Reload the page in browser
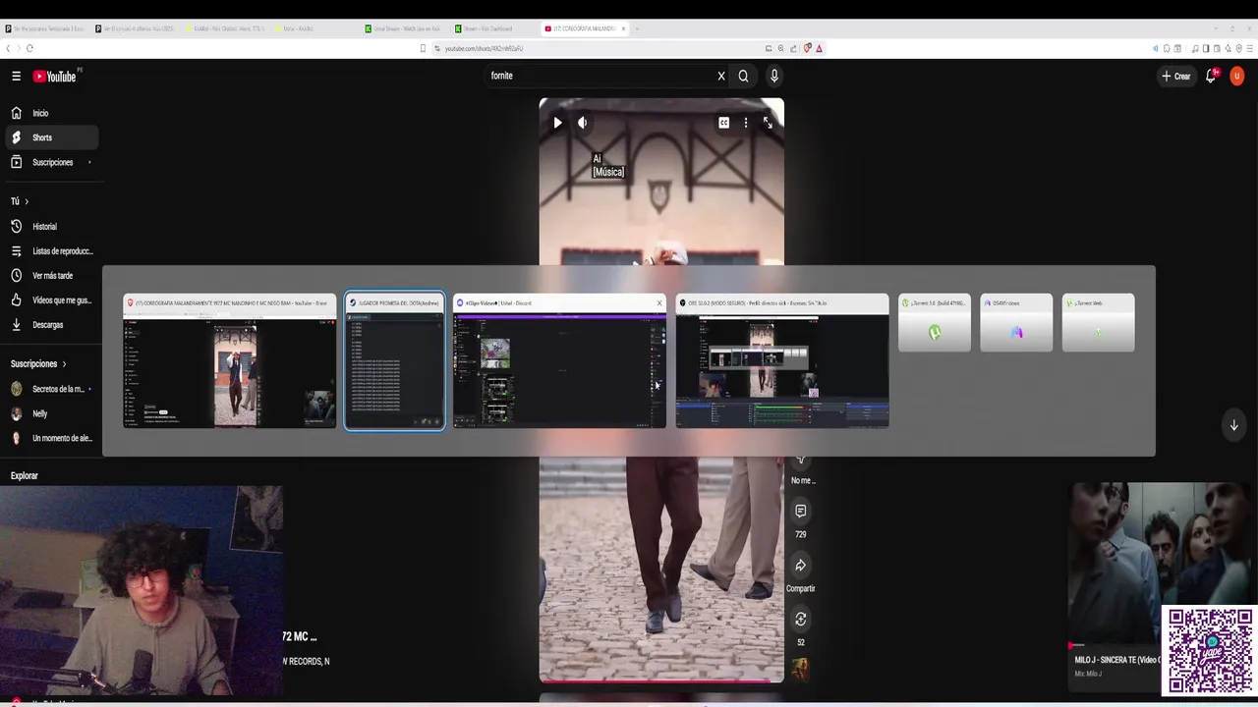1258x707 pixels. tap(29, 48)
